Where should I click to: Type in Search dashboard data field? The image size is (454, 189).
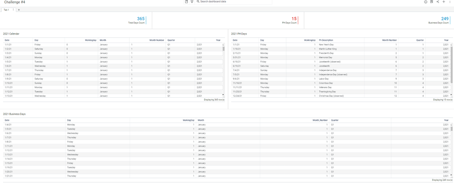[x=234, y=2]
